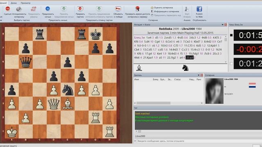Select the white rook on g2

pos(95,118)
